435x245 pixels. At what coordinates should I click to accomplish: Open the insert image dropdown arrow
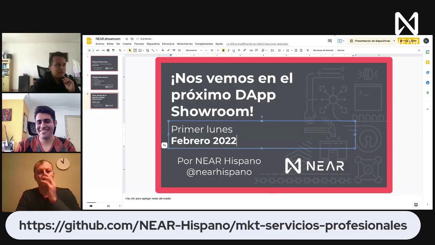click(x=143, y=50)
